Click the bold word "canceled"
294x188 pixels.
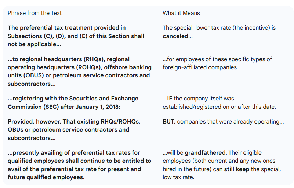tap(175, 36)
